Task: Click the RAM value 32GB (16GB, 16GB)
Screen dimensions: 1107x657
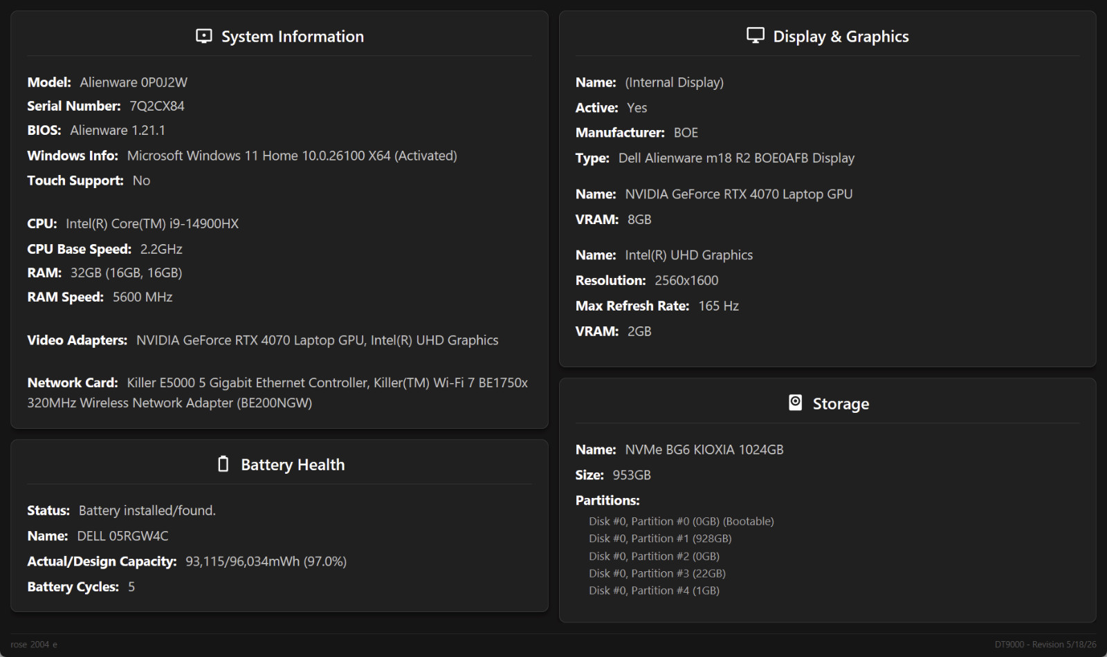Action: click(x=126, y=272)
